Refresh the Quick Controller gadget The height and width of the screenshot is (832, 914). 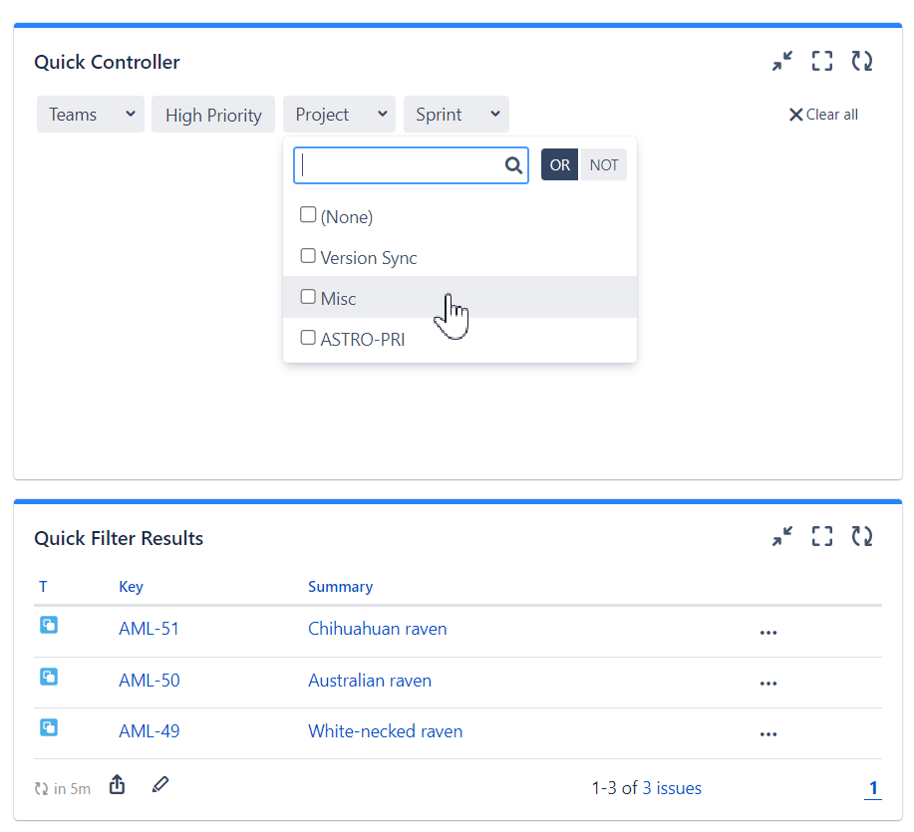(862, 61)
